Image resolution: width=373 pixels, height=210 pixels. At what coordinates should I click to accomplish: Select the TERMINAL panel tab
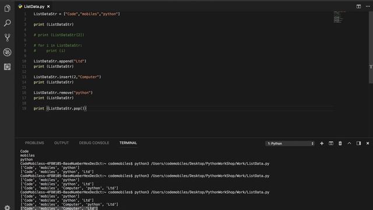point(128,143)
